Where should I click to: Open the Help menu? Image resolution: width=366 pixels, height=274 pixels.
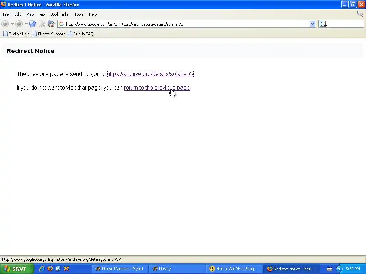click(x=93, y=14)
